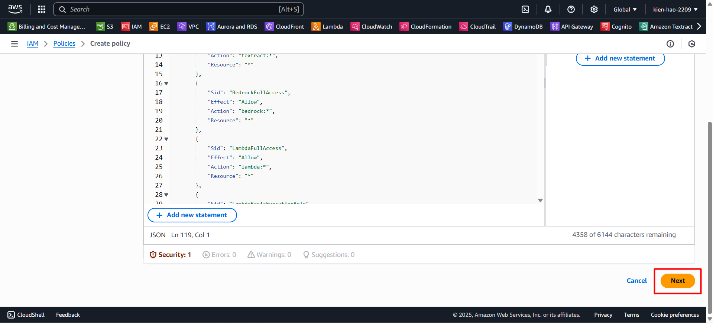Viewport: 713px width, 323px height.
Task: Open DynamoDB from the favorites bar
Action: [x=523, y=27]
